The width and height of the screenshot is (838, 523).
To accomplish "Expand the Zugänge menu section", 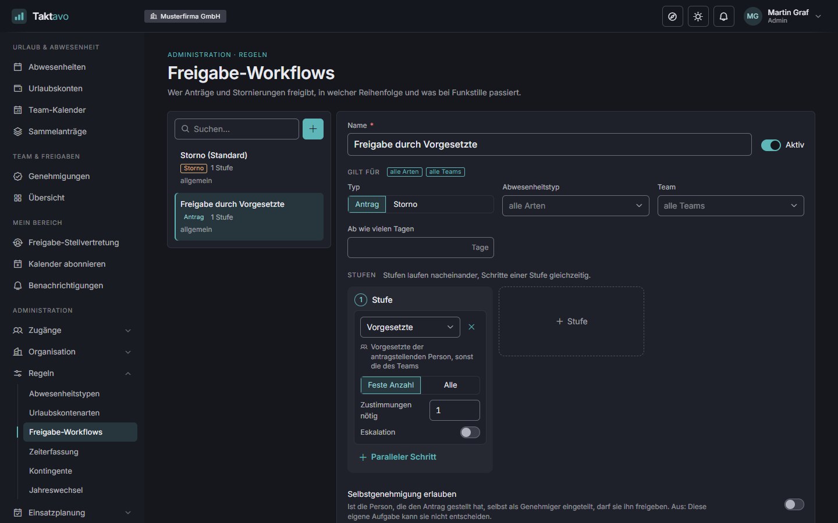I will (x=72, y=330).
